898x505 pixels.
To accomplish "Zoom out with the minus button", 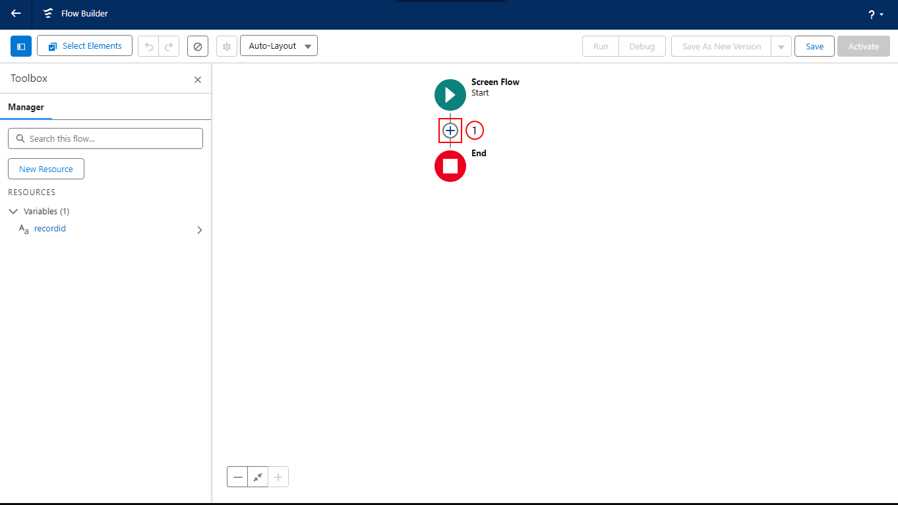I will (x=237, y=477).
